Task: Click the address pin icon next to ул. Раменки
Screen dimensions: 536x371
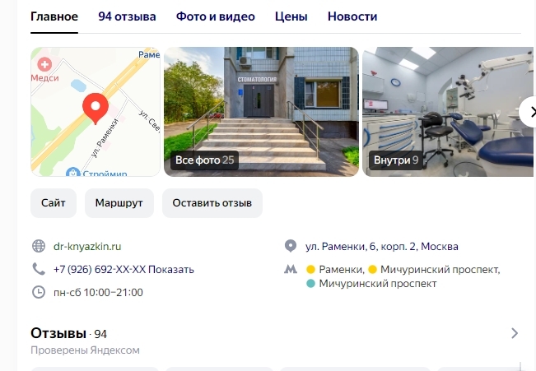Action: tap(291, 246)
